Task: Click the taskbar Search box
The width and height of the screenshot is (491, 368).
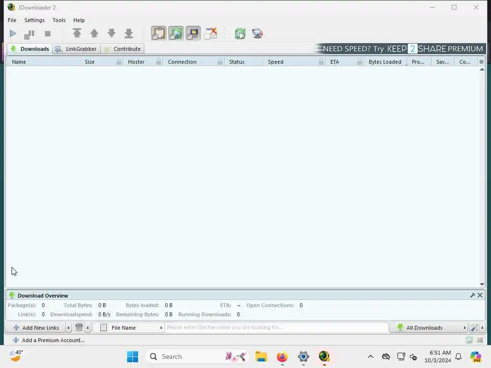Action: point(197,356)
